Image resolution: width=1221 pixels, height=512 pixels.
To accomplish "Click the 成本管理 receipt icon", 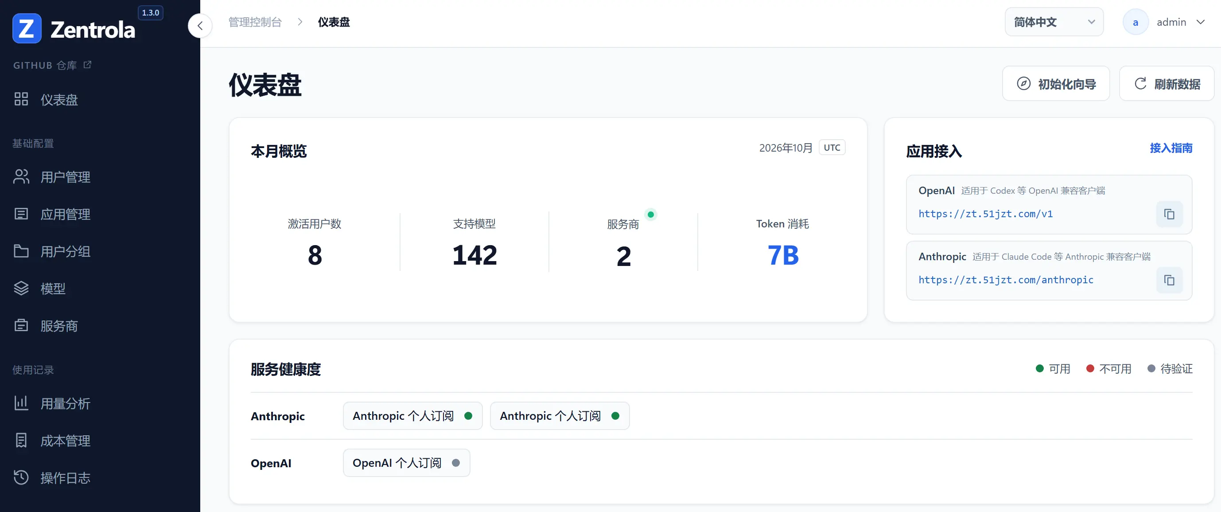I will click(21, 441).
